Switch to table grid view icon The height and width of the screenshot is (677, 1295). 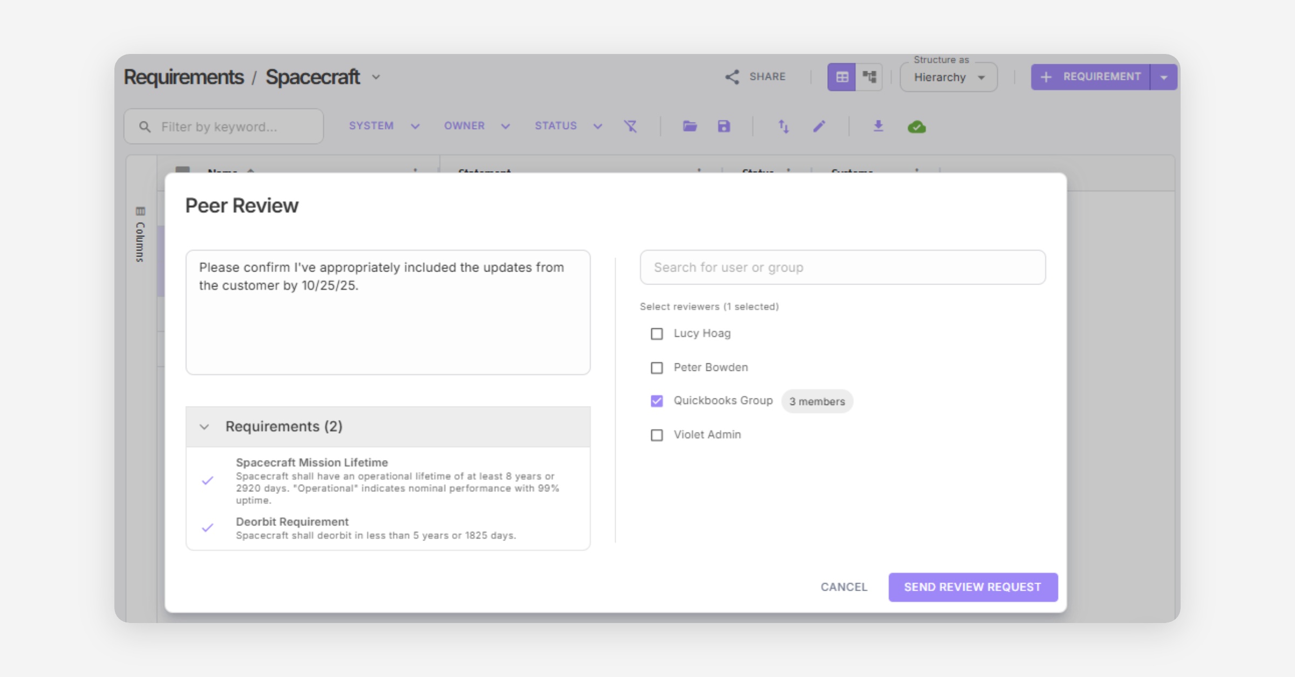click(x=842, y=77)
